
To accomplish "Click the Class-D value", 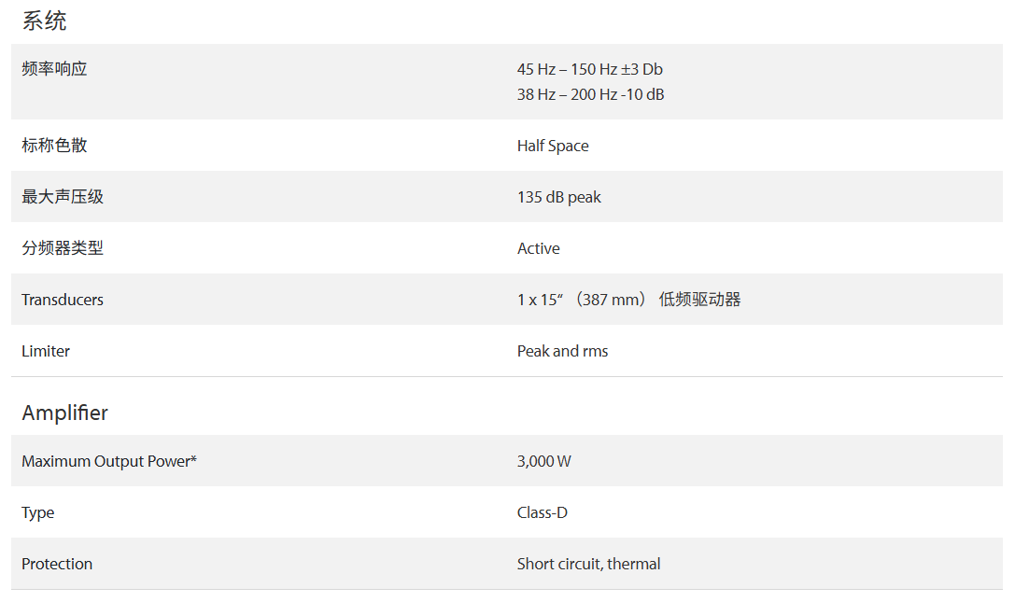I will tap(542, 512).
